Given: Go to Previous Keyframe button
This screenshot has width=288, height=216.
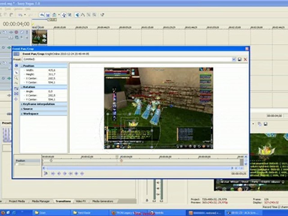Looking at the screenshot, I should click(x=59, y=173).
